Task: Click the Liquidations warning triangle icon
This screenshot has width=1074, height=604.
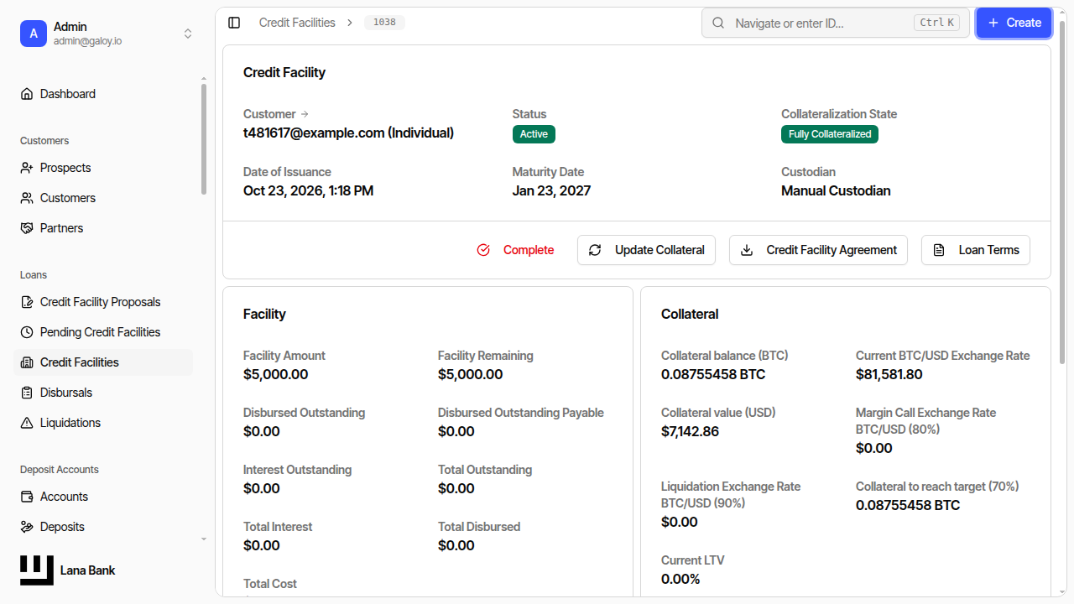Action: (x=27, y=423)
